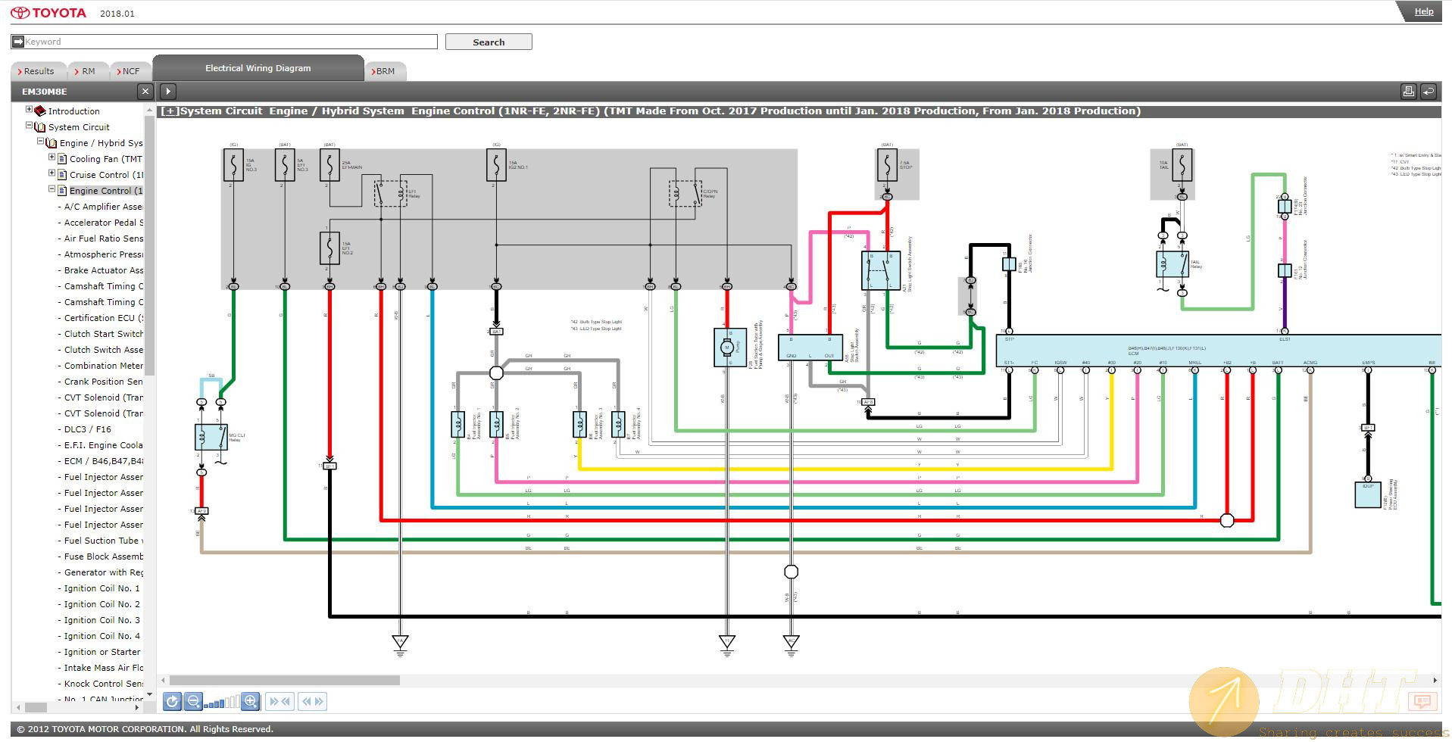Screen dimensions: 1452x742
Task: Click the keyword field arrow icon
Action: pos(18,42)
